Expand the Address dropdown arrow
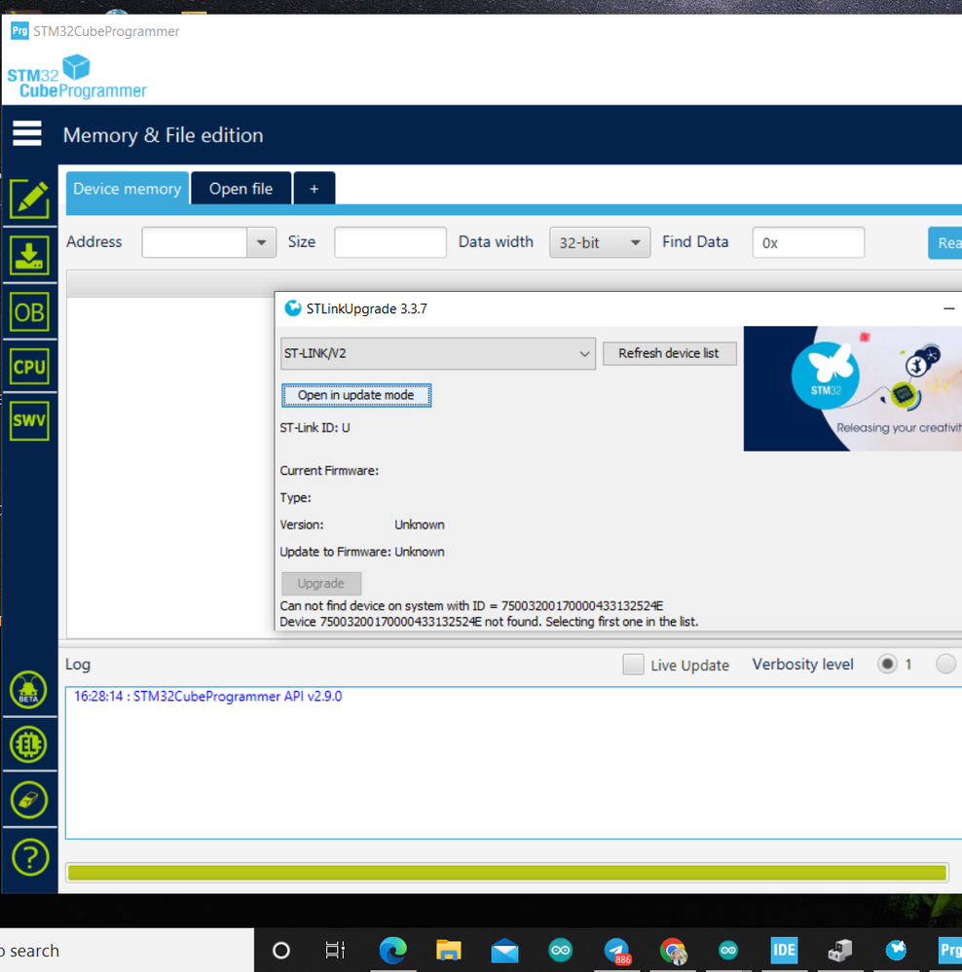 pos(261,242)
